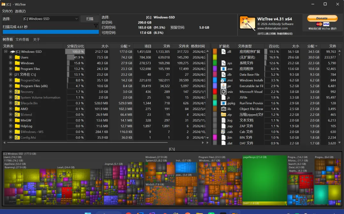Expand the System Volume Information node

coord(10,98)
